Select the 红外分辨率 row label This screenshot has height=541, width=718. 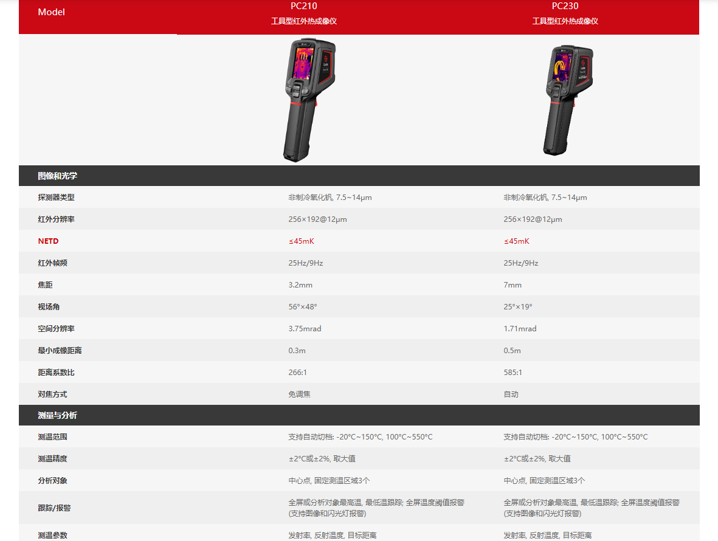click(x=56, y=219)
